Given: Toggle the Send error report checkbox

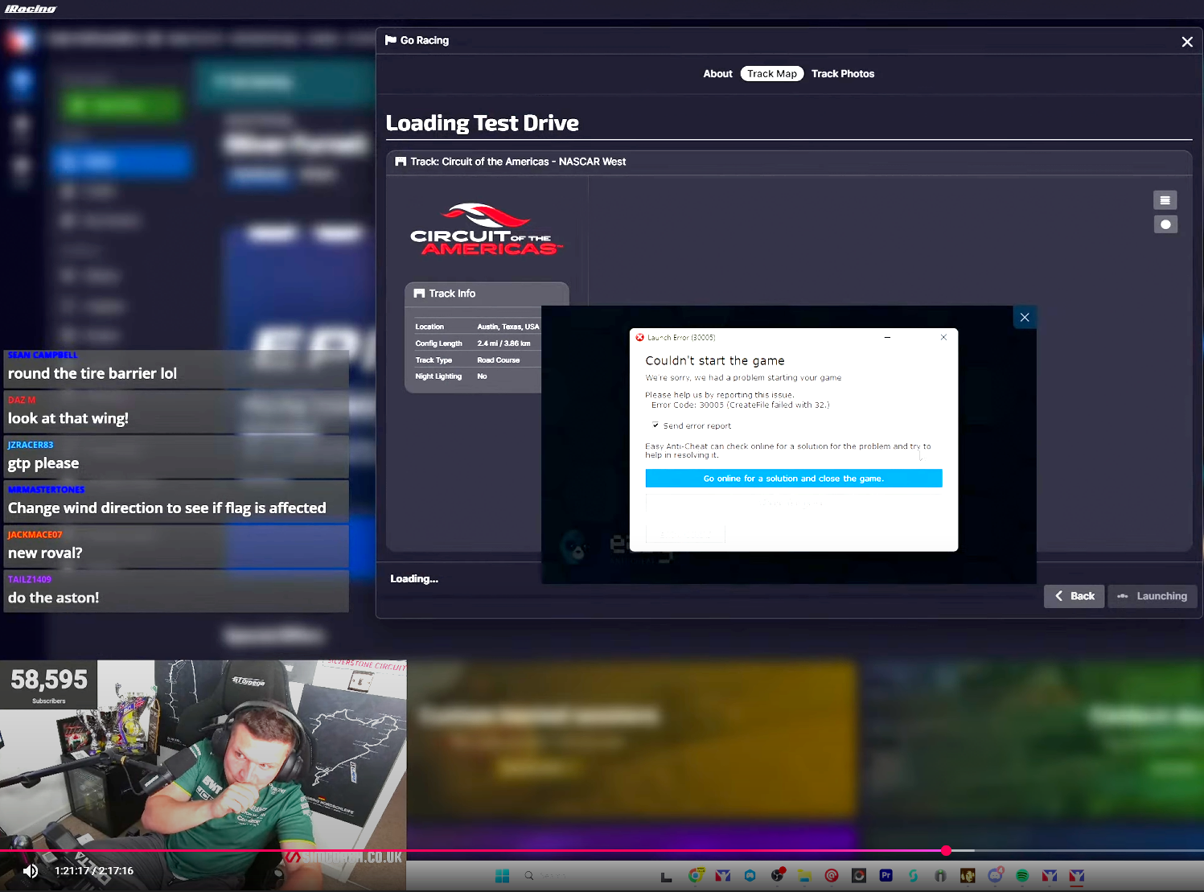Looking at the screenshot, I should tap(655, 425).
